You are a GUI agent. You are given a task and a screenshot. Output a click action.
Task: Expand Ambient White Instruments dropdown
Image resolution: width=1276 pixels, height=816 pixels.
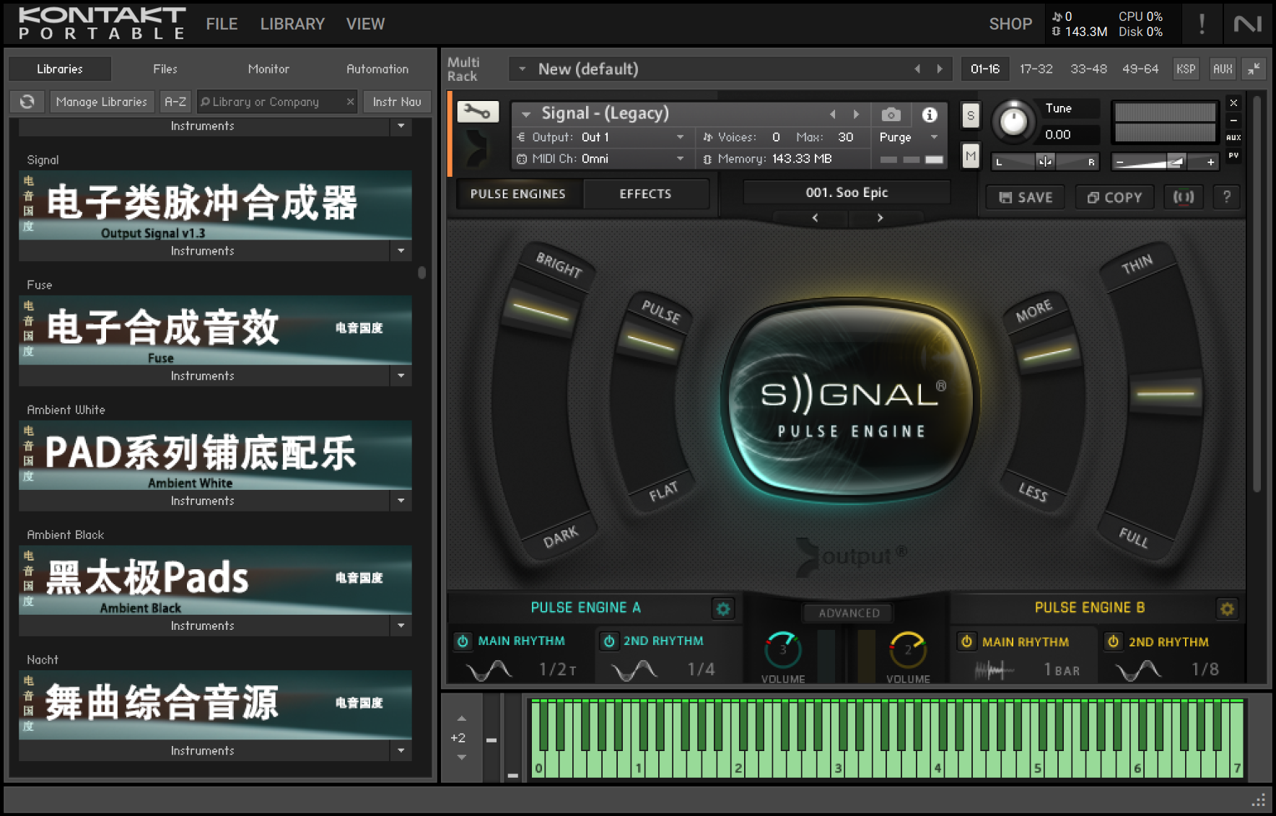click(x=401, y=501)
